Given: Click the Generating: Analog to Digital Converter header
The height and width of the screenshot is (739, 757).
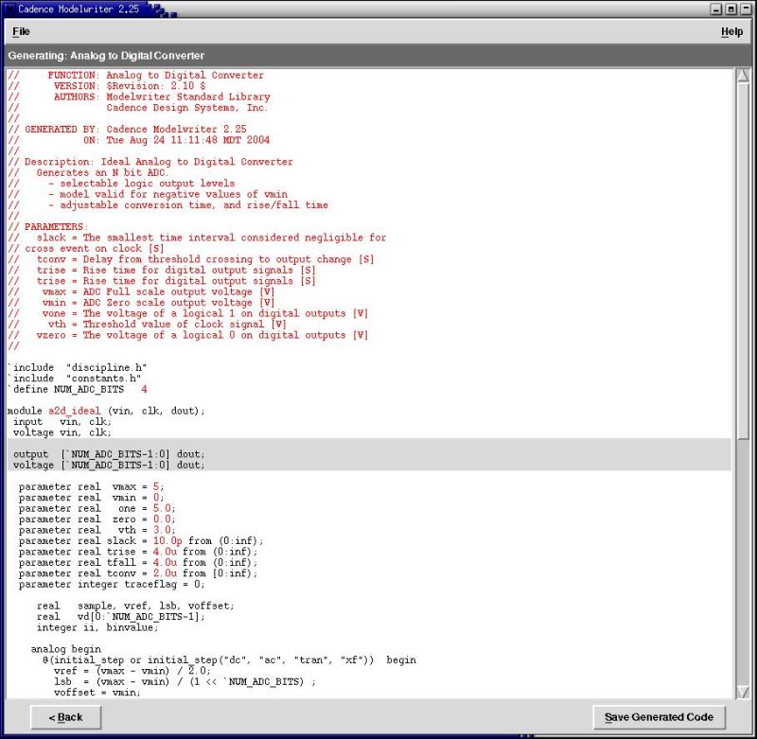Looking at the screenshot, I should coord(114,55).
